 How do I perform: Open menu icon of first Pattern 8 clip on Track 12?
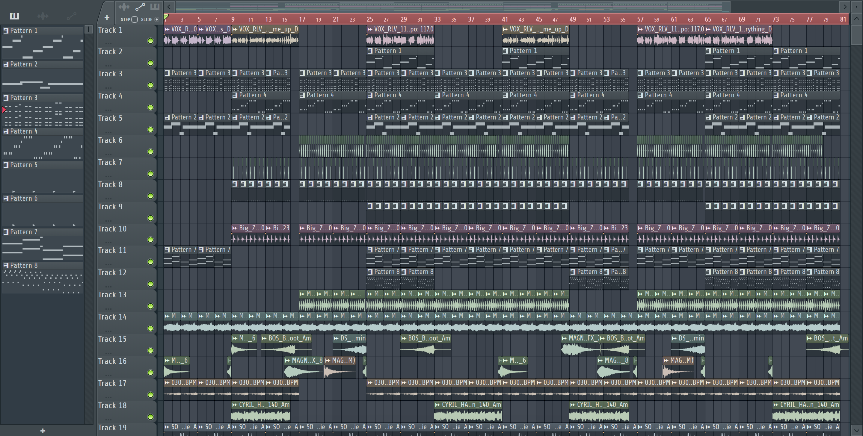370,272
